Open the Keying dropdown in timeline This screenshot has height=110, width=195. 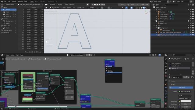click(60, 5)
